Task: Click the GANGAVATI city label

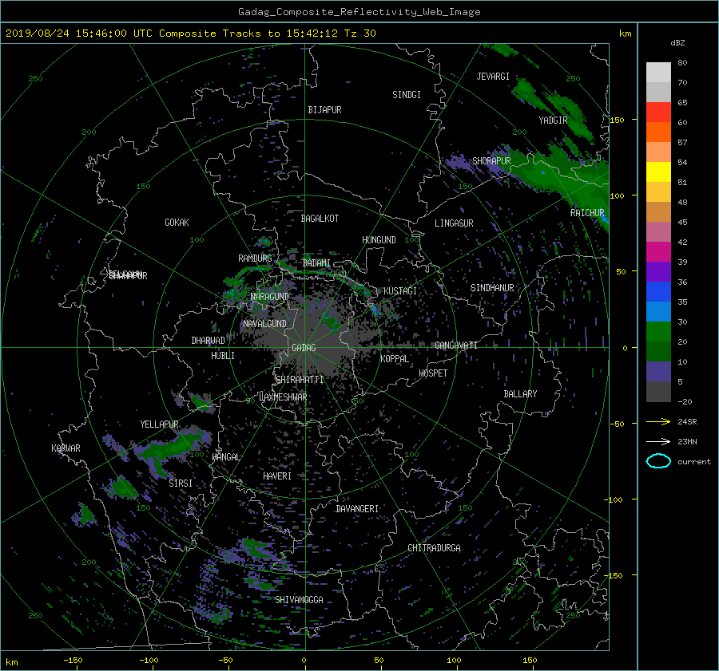Action: [x=456, y=345]
